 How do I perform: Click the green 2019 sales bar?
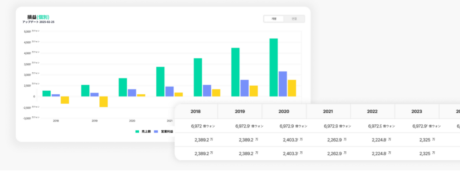(85, 91)
